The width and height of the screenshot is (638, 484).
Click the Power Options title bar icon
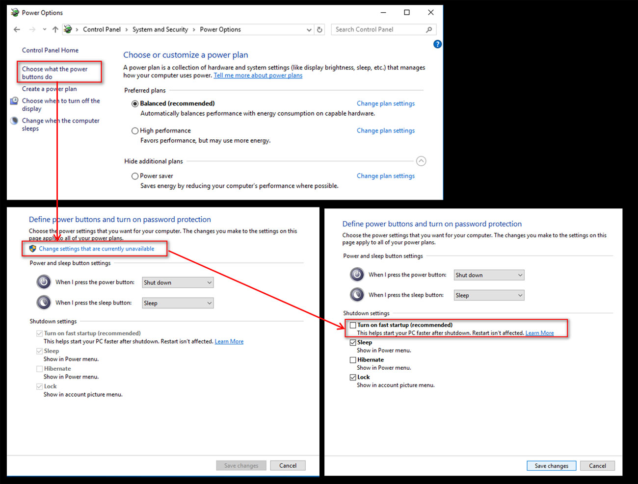(x=15, y=12)
